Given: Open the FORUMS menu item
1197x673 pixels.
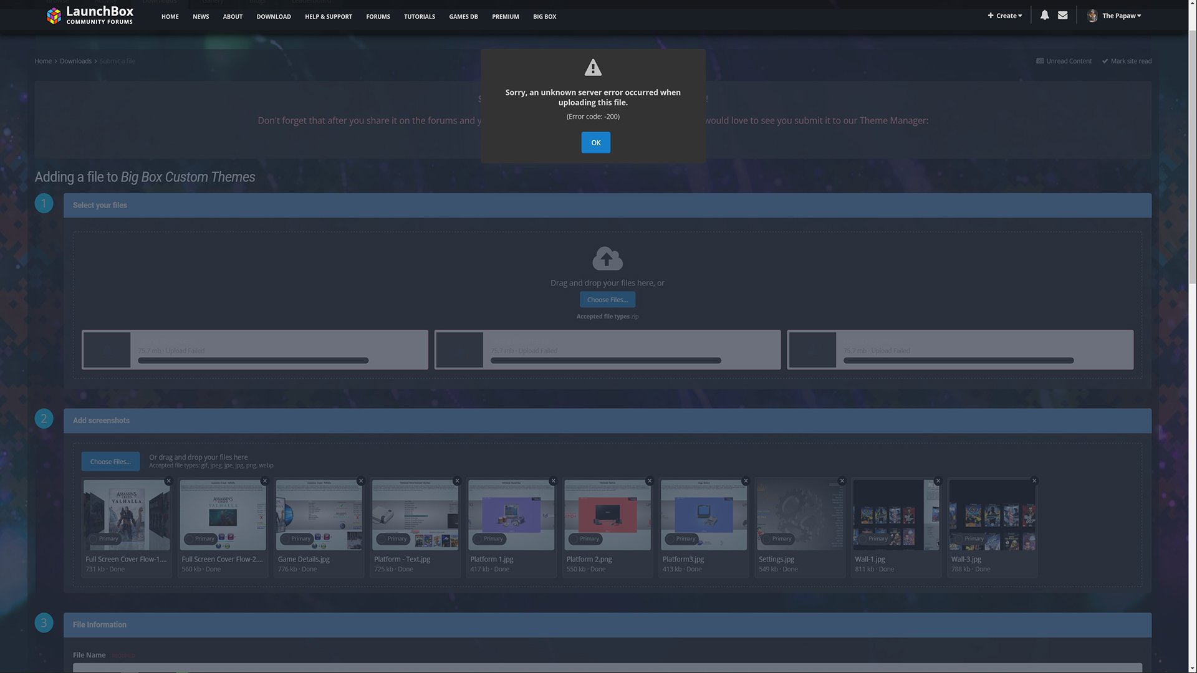Looking at the screenshot, I should [x=378, y=17].
